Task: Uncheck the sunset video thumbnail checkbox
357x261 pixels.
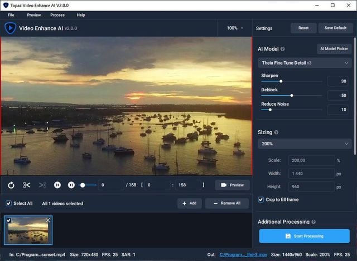Action: coord(8,220)
